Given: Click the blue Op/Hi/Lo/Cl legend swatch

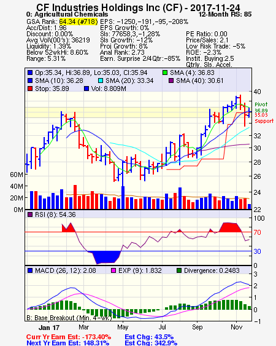Looking at the screenshot, I should pyautogui.click(x=30, y=73).
